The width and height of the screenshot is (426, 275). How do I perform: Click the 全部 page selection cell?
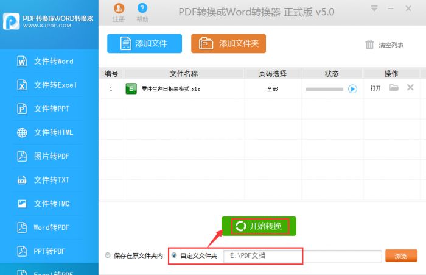(272, 89)
